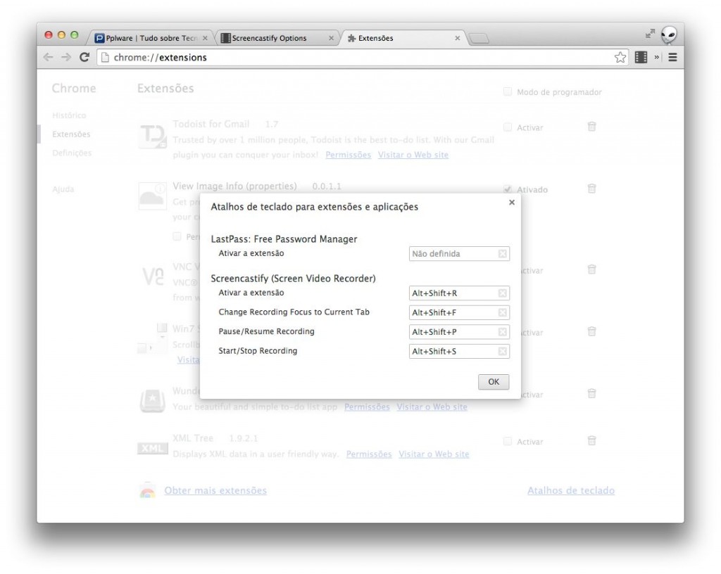
Task: Click Obter mais extensões link
Action: [215, 490]
